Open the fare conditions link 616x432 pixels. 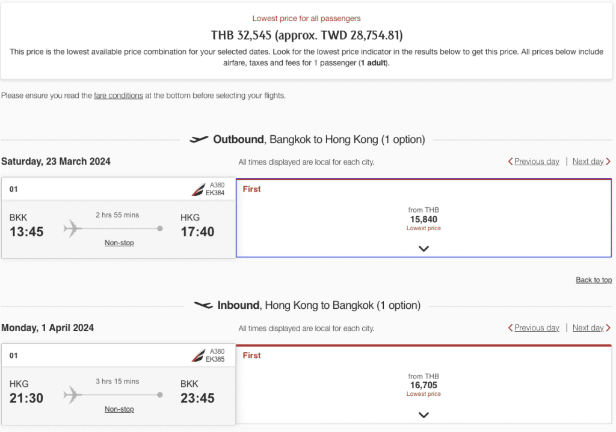[x=119, y=96]
